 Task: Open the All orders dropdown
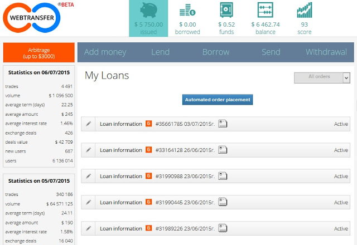pos(322,78)
